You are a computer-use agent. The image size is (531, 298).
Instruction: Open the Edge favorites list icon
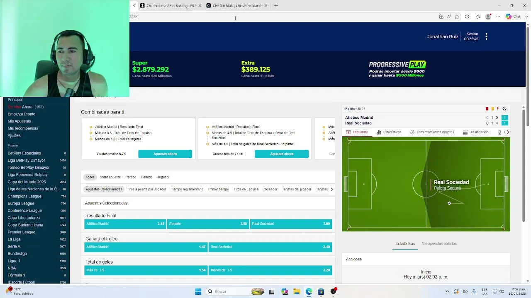pos(478,17)
